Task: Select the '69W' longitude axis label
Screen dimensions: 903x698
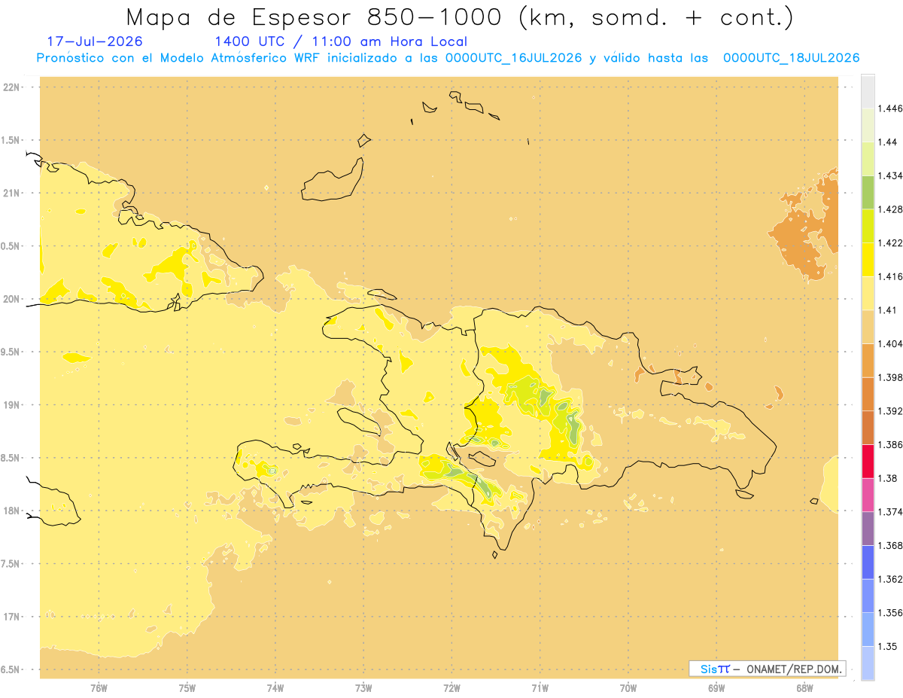Action: 716,687
